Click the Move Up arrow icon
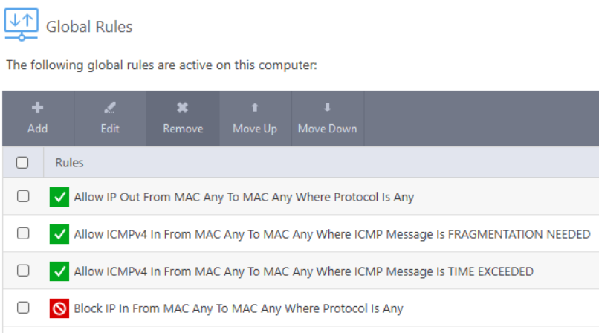This screenshot has width=599, height=333. pos(255,108)
